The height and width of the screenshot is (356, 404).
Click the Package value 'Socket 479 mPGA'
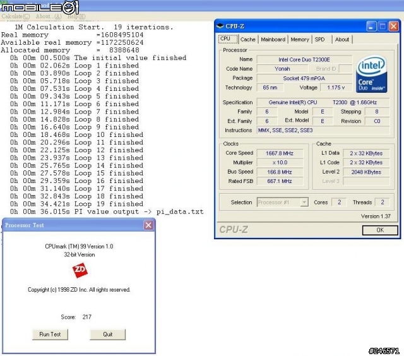click(304, 78)
